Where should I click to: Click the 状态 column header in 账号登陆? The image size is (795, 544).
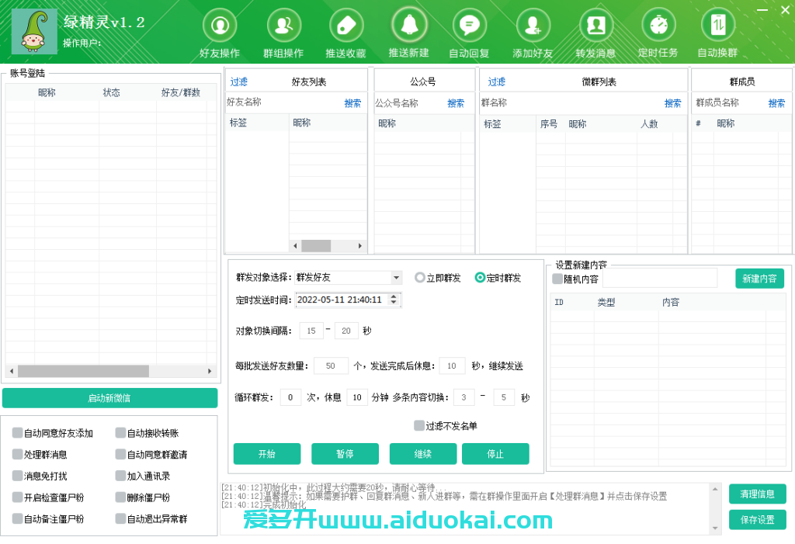coord(112,92)
